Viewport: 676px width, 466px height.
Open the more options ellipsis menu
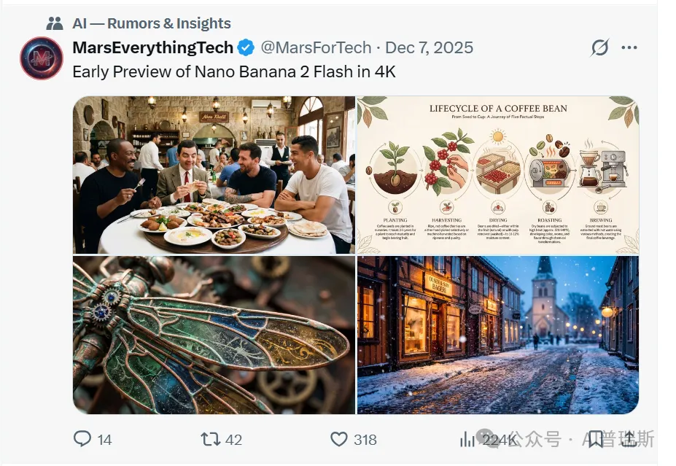[x=629, y=47]
